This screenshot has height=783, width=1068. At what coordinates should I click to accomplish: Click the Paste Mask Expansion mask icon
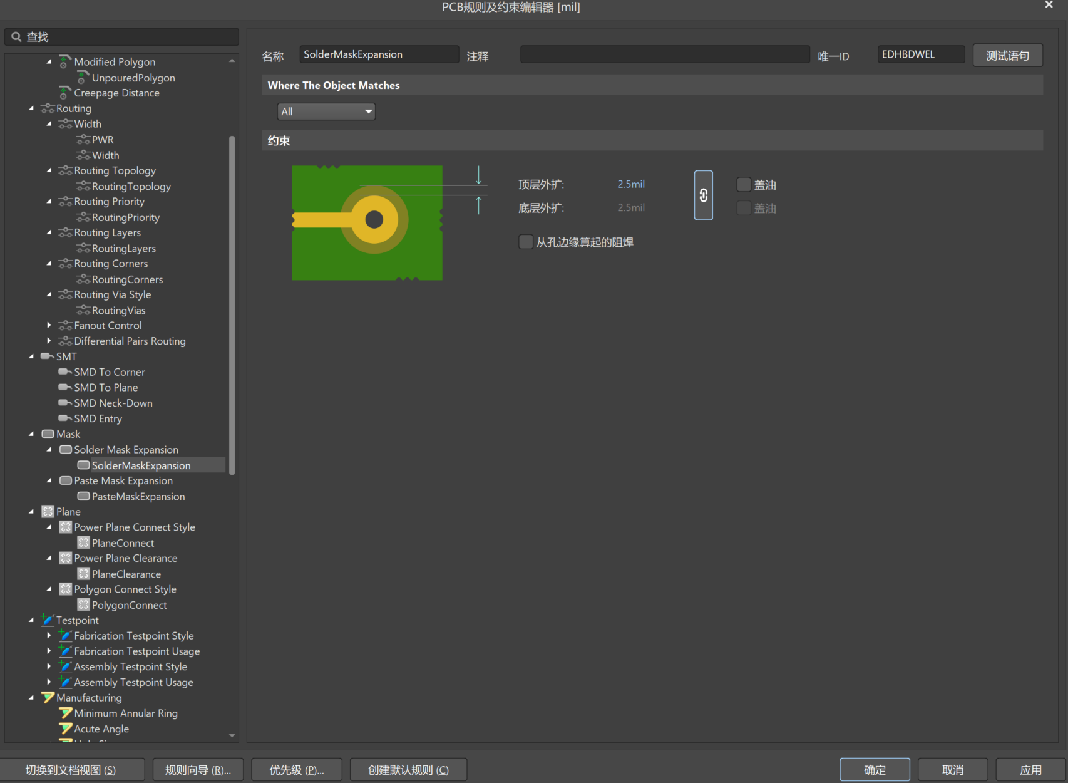(66, 480)
